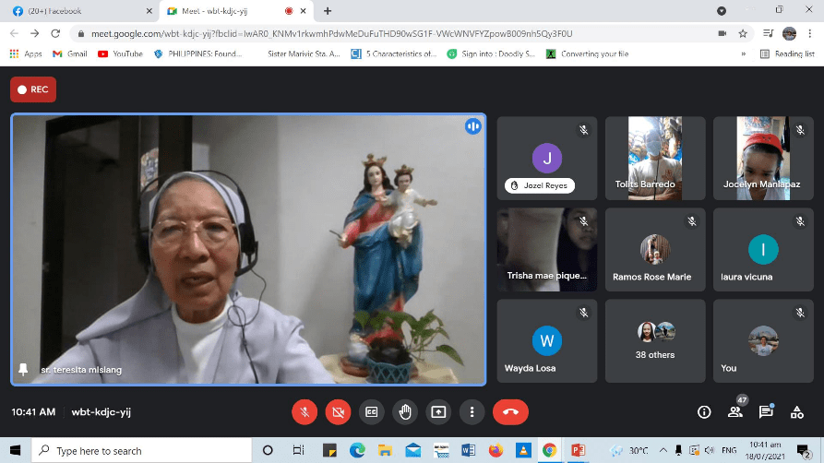The height and width of the screenshot is (463, 824).
Task: Expand the hidden bookmarks chevron
Action: tap(743, 53)
